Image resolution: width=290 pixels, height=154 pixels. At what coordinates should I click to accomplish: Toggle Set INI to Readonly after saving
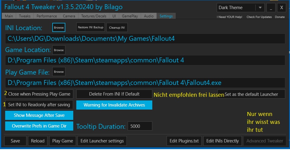pos(39,105)
